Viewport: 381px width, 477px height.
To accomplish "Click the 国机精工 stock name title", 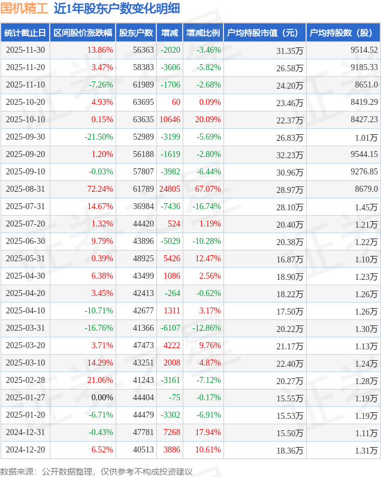I will (x=25, y=9).
